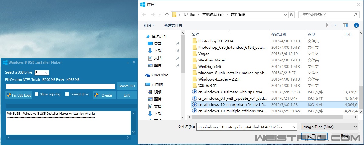Expand the view options dropdown arrow
Image resolution: width=364 pixels, height=145 pixels.
point(335,25)
